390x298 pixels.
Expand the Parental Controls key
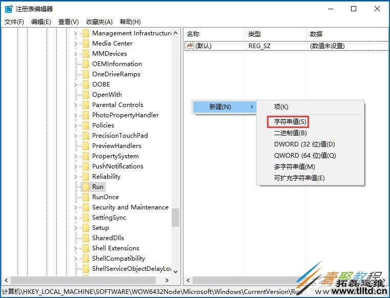(x=76, y=105)
